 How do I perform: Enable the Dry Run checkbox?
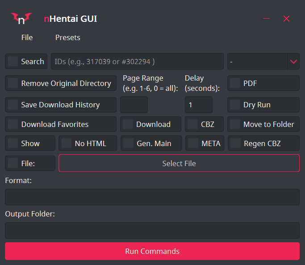[x=235, y=105]
